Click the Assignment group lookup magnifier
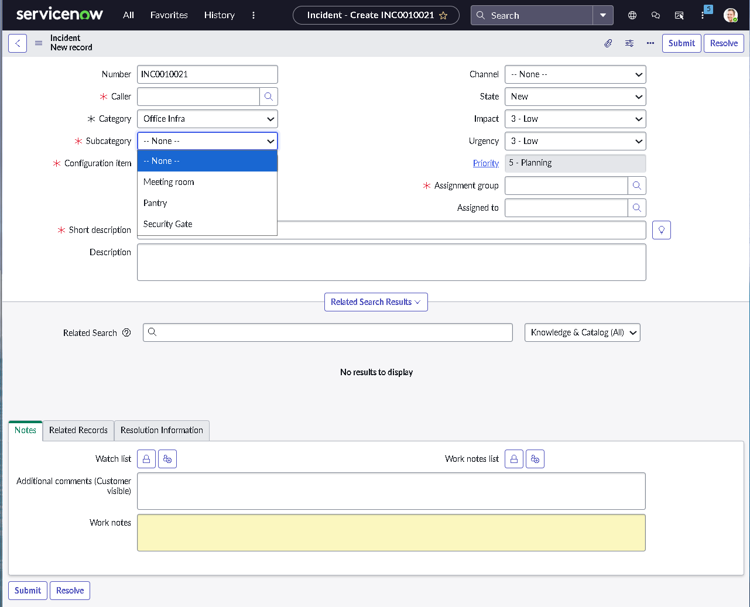The width and height of the screenshot is (750, 607). pyautogui.click(x=637, y=185)
